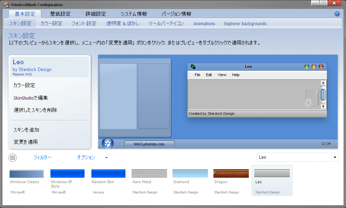Open the フィルター link
Screen dimensions: 346x208
[42, 157]
